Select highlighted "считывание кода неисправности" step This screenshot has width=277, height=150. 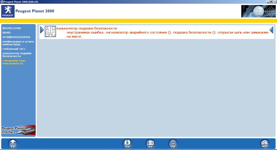pyautogui.click(x=14, y=62)
